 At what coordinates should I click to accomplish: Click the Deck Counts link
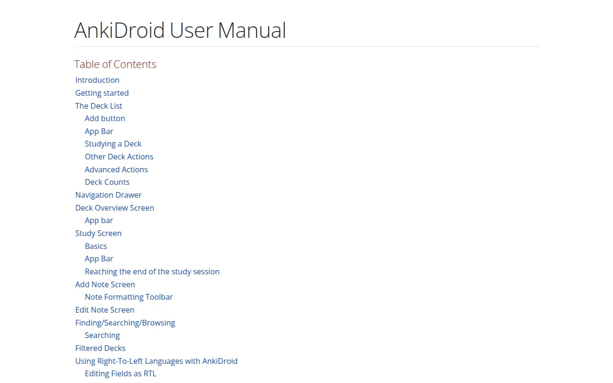point(107,182)
